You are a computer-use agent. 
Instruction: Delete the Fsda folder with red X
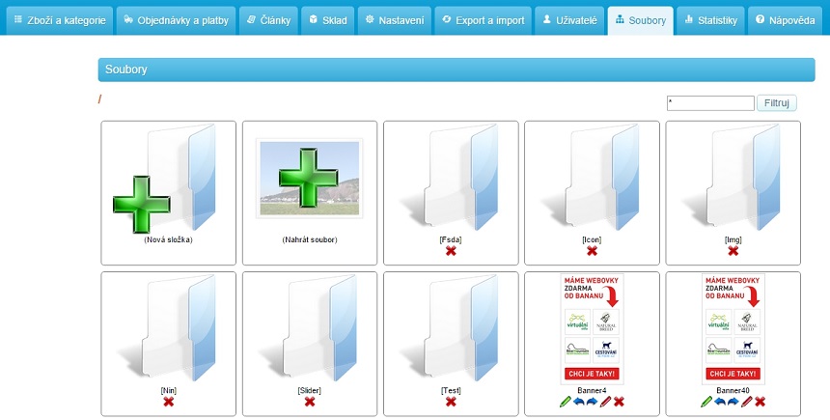click(x=451, y=251)
